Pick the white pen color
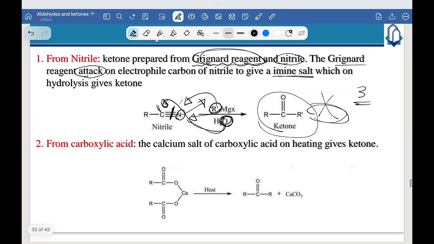Viewport: 434px width, 244px height. click(x=277, y=33)
